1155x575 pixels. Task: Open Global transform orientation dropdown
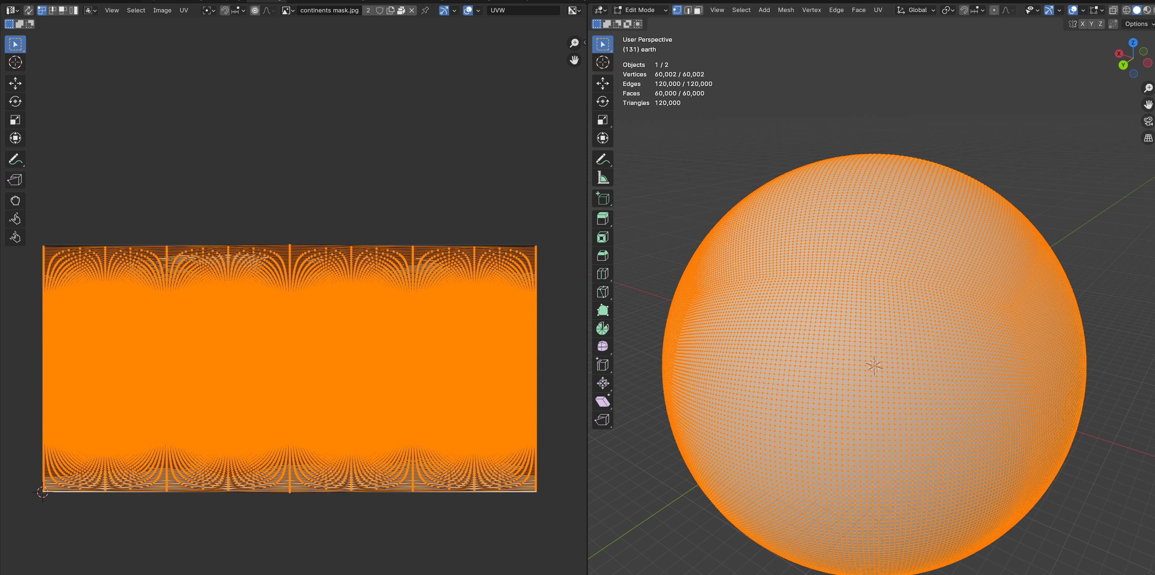[x=916, y=10]
